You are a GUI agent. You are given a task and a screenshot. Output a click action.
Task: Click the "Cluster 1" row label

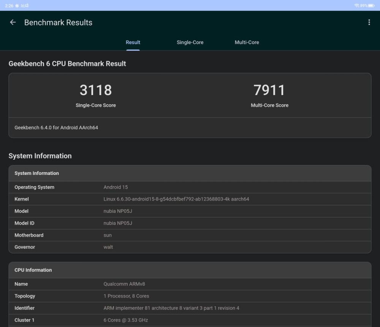click(24, 320)
